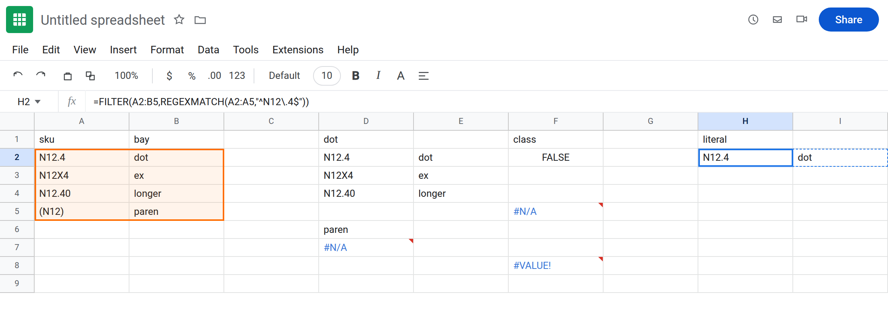Open version history clock icon
Image resolution: width=888 pixels, height=323 pixels.
pyautogui.click(x=753, y=20)
